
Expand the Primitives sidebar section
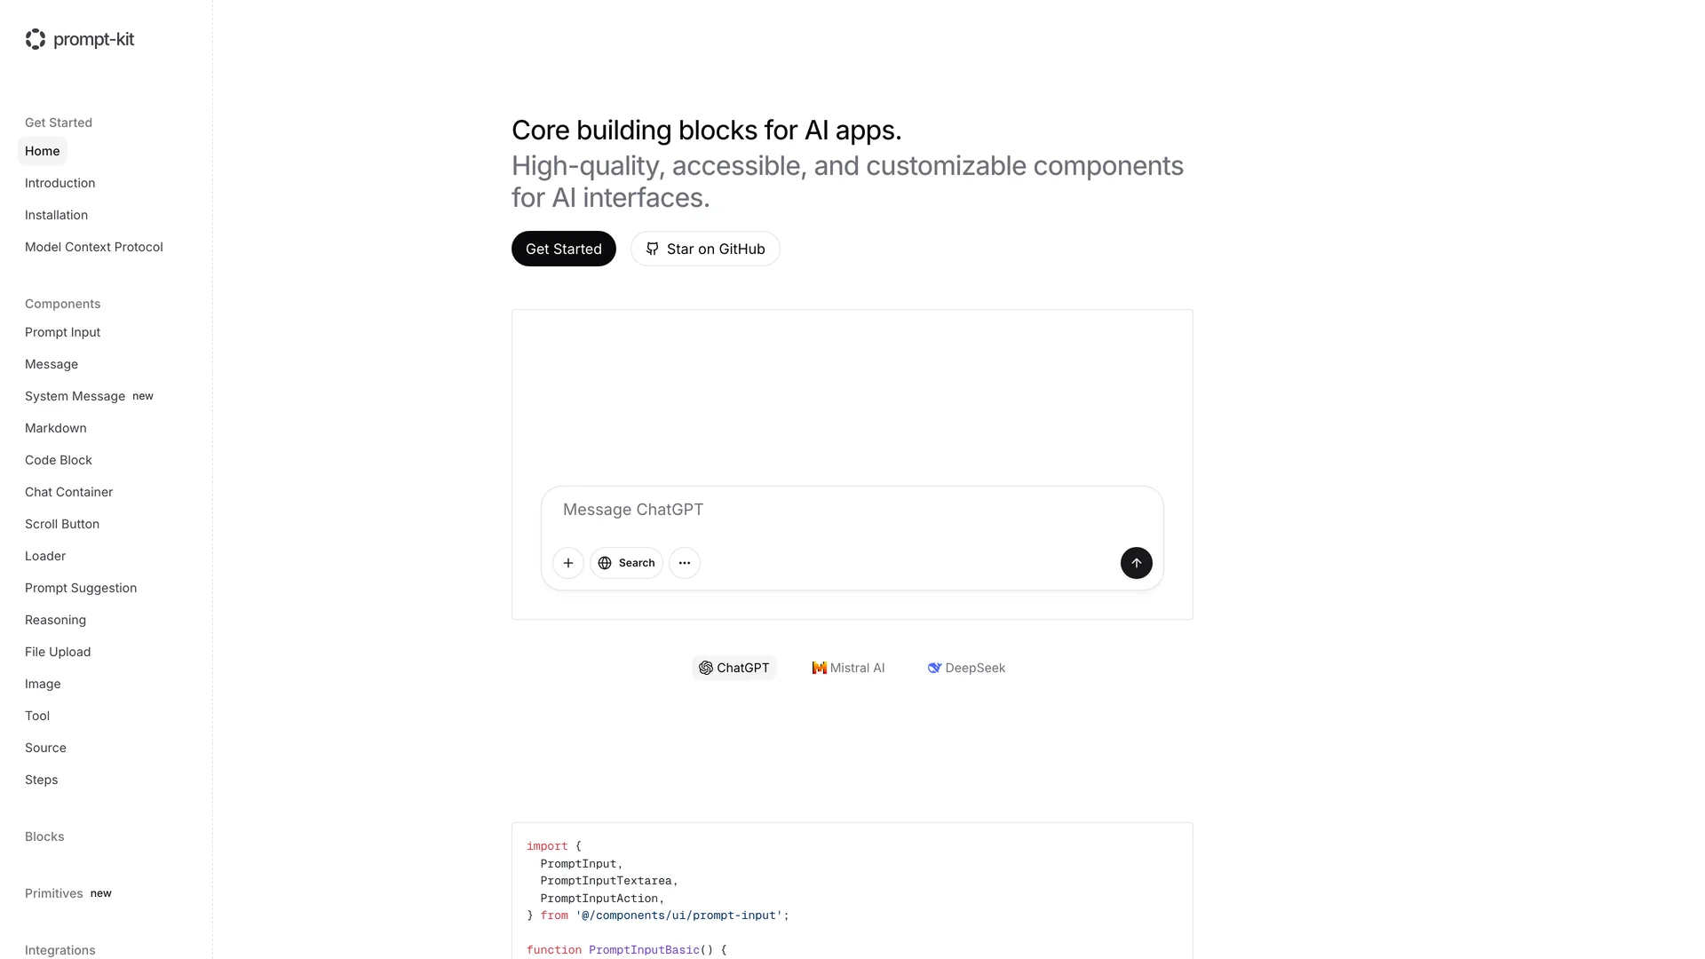point(54,893)
